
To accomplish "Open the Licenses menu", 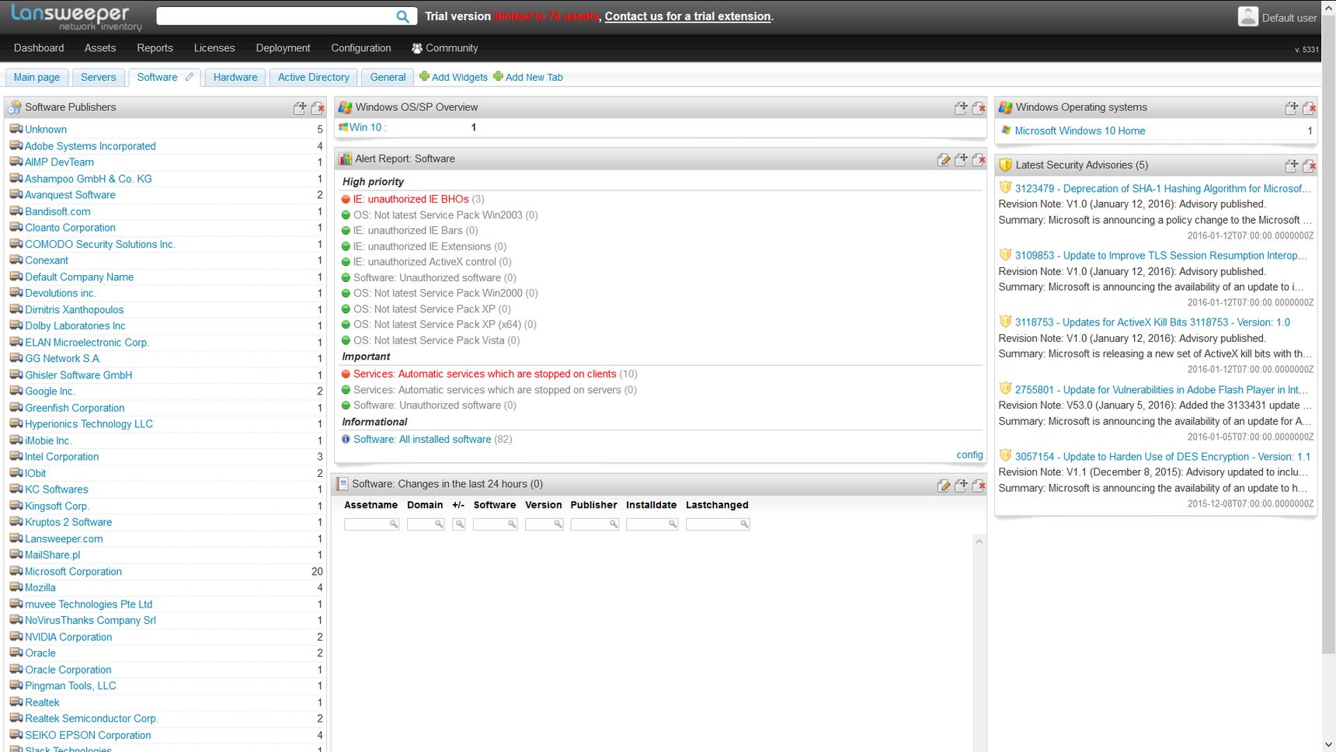I will 214,48.
